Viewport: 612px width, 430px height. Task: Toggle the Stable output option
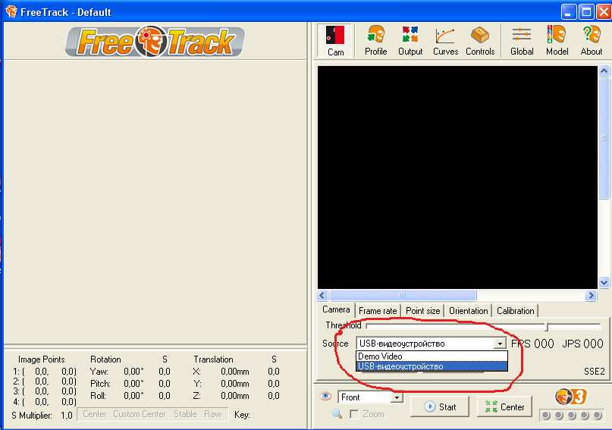pos(185,414)
